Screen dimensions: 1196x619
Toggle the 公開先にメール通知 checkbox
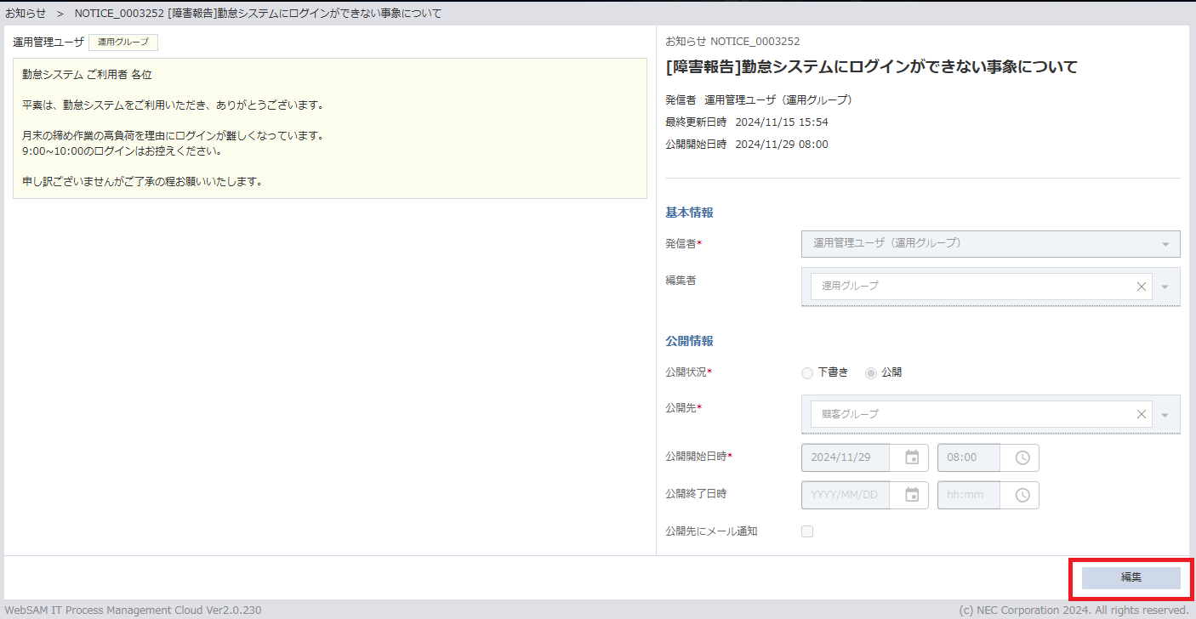pos(807,531)
